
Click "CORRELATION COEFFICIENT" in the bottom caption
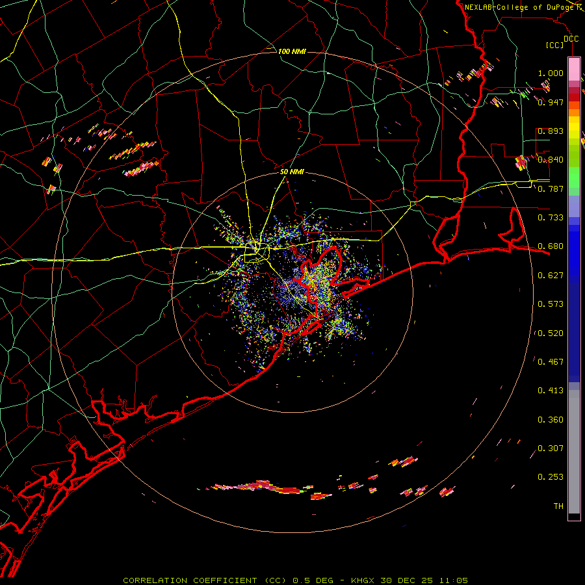190,580
